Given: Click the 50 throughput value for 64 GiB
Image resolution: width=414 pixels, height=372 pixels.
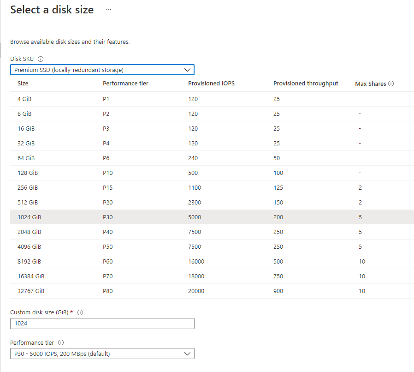Looking at the screenshot, I should pos(277,158).
